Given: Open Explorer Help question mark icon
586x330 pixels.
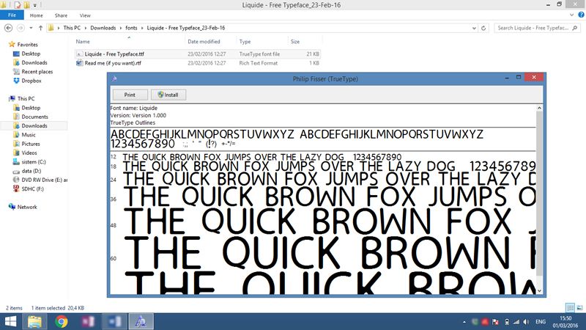Looking at the screenshot, I should pos(581,15).
